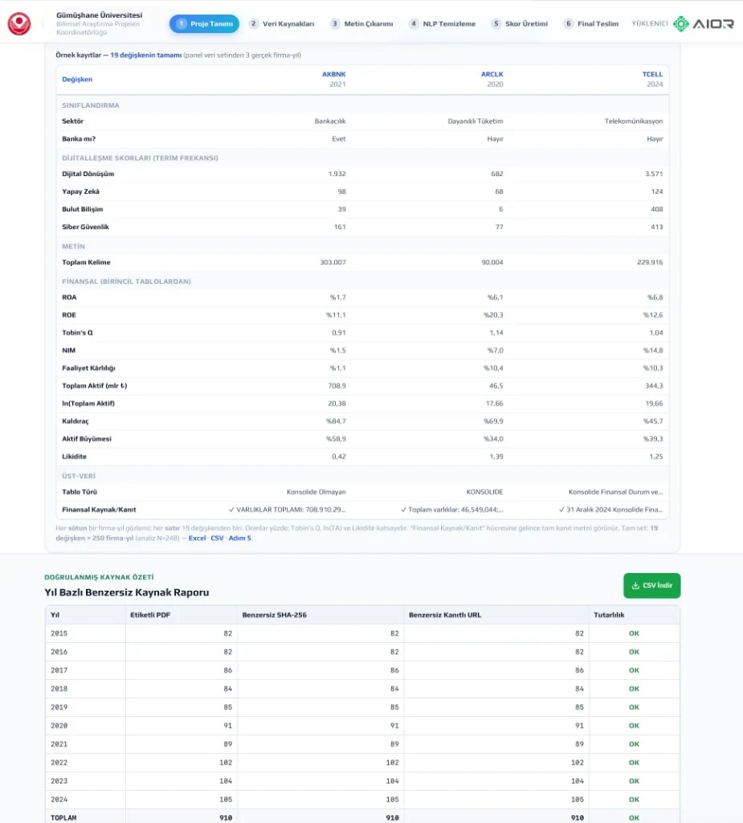Viewport: 743px width, 823px height.
Task: Click the ROE value %20,3
Action: (x=493, y=315)
